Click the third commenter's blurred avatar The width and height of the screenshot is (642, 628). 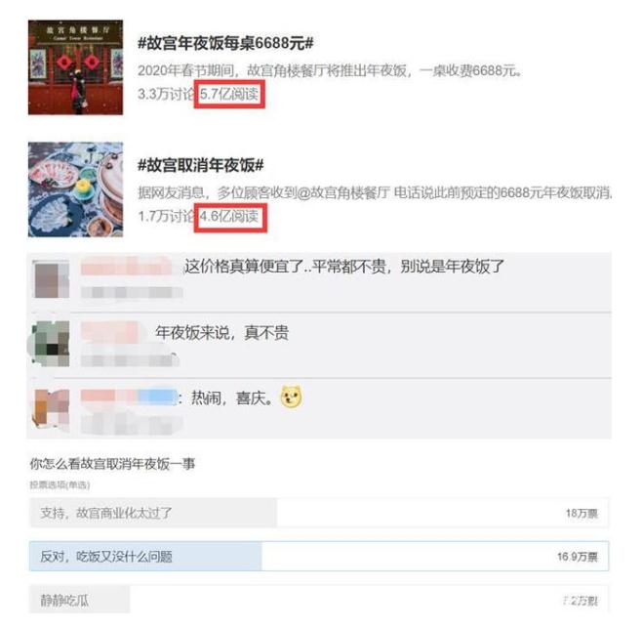coord(51,409)
